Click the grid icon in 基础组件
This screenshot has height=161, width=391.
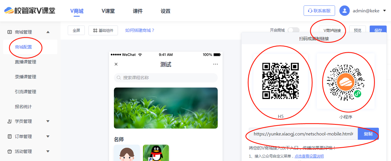[95, 30]
